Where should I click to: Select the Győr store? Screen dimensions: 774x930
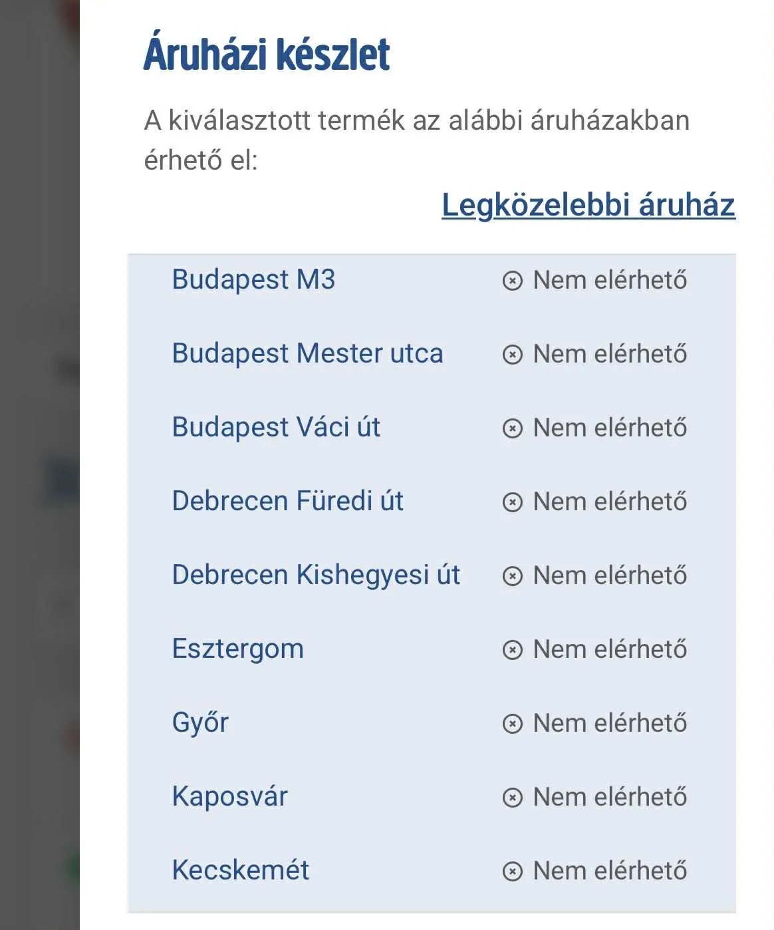coord(200,723)
